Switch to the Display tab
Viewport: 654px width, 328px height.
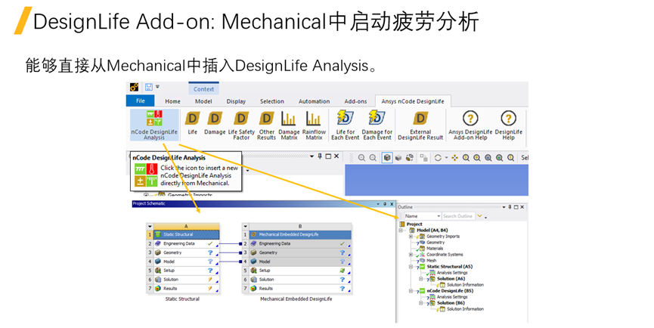click(x=236, y=101)
